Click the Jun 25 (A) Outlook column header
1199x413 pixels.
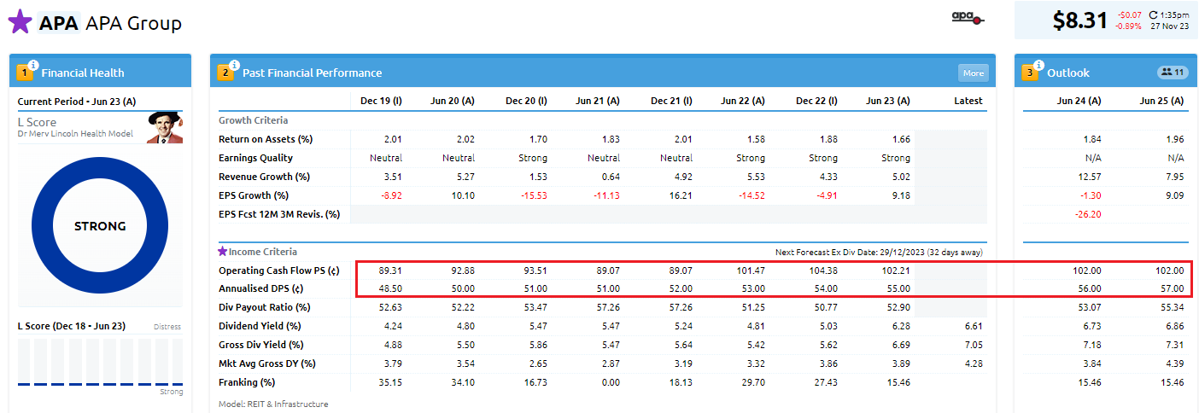tap(1161, 101)
